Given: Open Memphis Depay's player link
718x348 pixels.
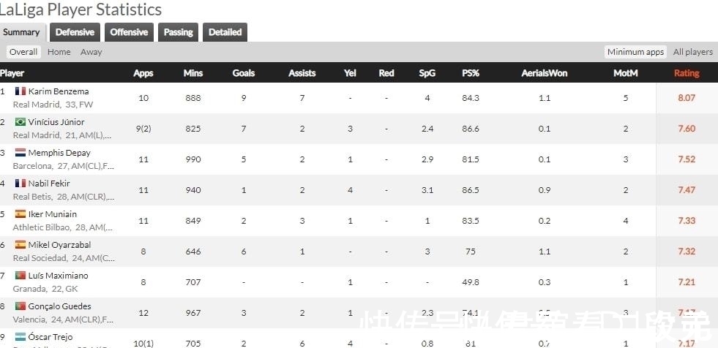Looking at the screenshot, I should [x=59, y=153].
